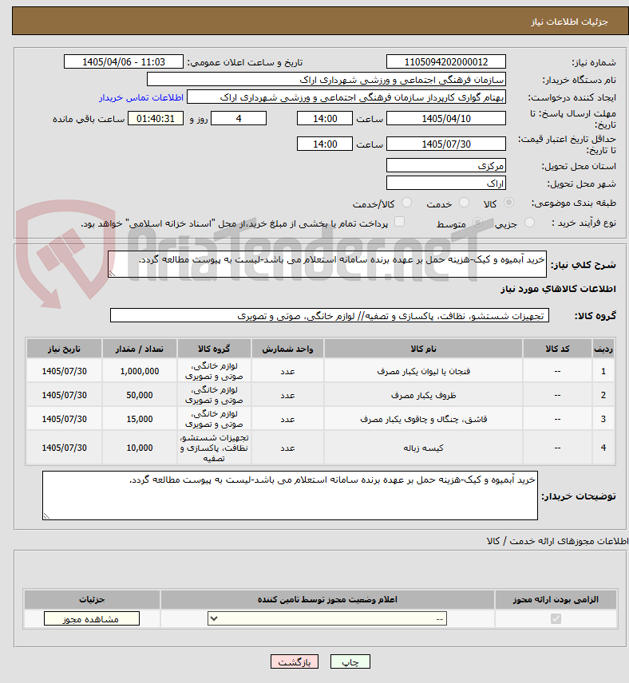Image resolution: width=629 pixels, height=683 pixels.
Task: Open اطلاعات تماس خریدار link
Action: [140, 97]
